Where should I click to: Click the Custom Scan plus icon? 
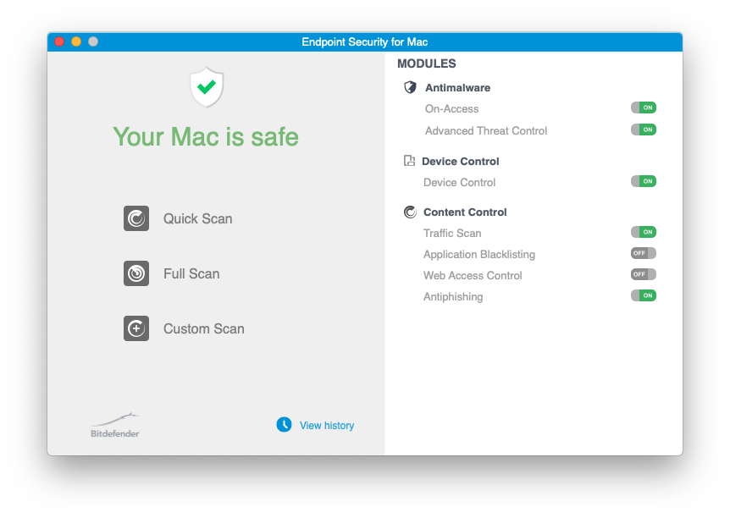click(x=136, y=328)
